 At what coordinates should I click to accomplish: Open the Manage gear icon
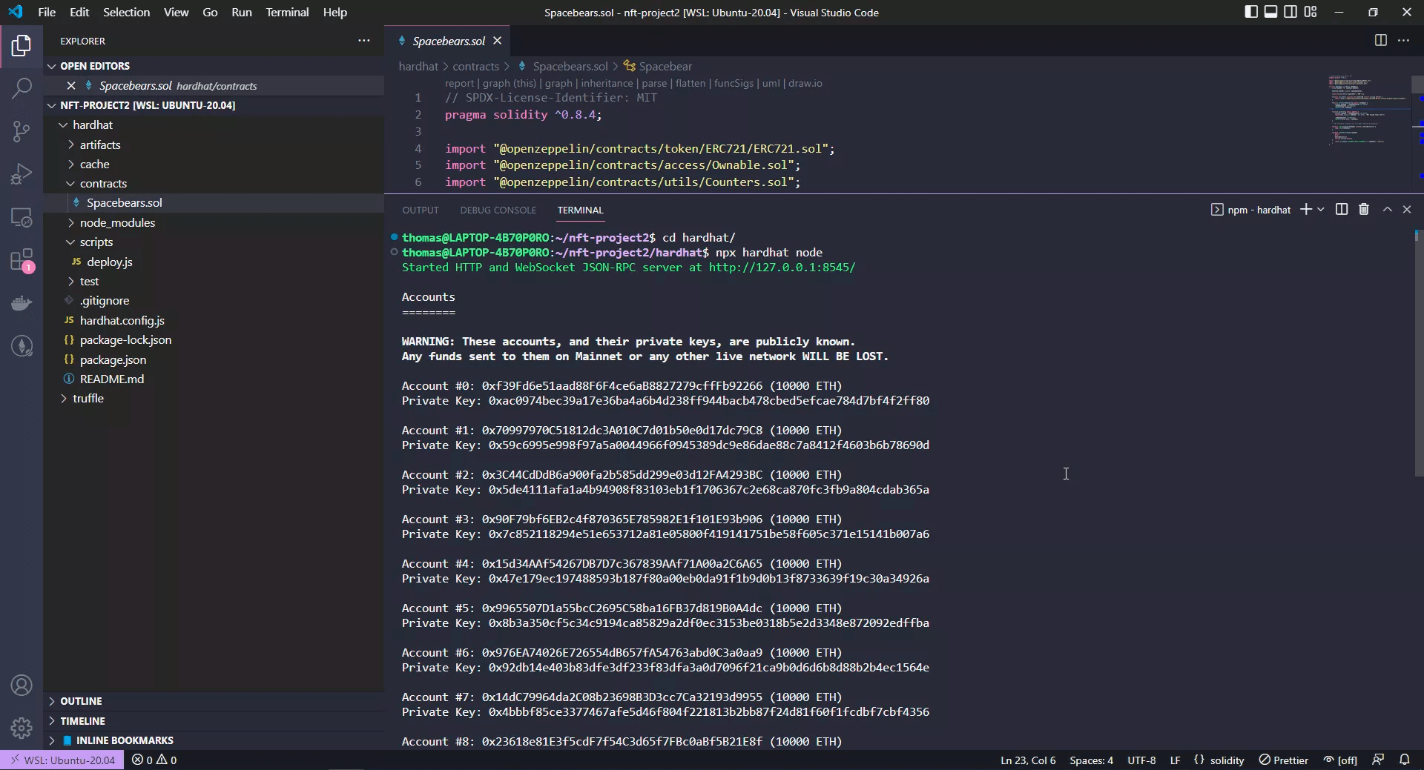click(x=22, y=728)
